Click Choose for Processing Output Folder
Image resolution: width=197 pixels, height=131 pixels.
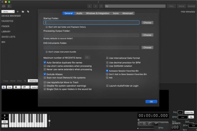(x=147, y=35)
